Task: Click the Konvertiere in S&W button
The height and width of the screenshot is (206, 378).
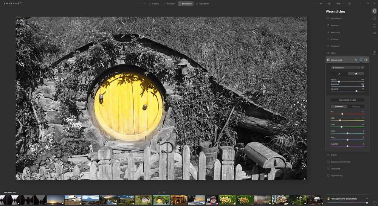Action: pos(347,100)
